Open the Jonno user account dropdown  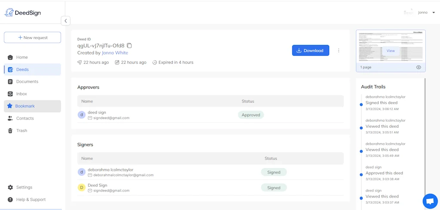[427, 12]
